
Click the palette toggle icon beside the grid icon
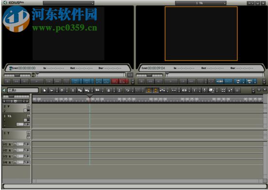(230, 90)
